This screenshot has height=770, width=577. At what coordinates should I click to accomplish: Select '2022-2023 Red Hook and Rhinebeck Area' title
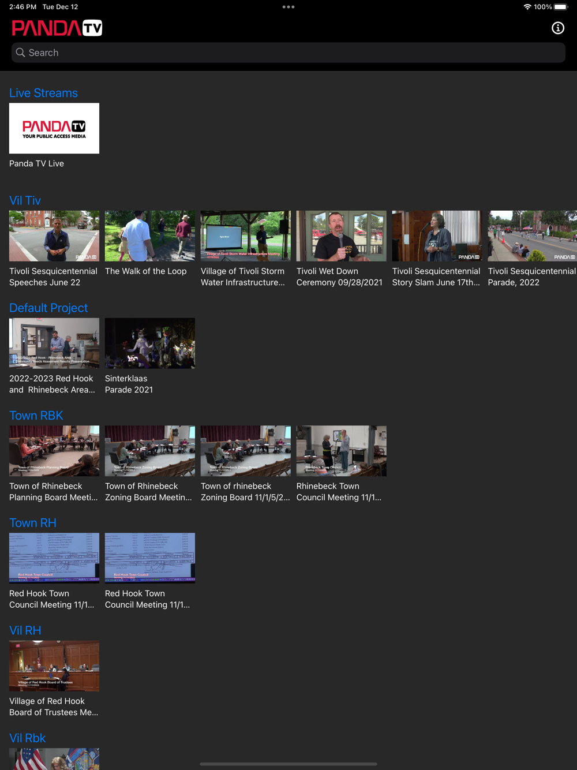(x=52, y=384)
